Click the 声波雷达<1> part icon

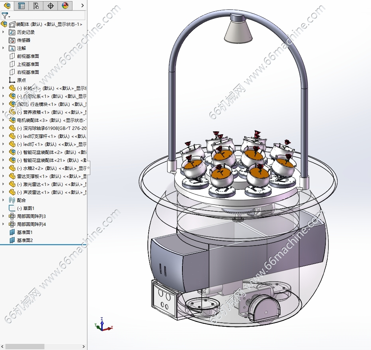[x=12, y=192]
